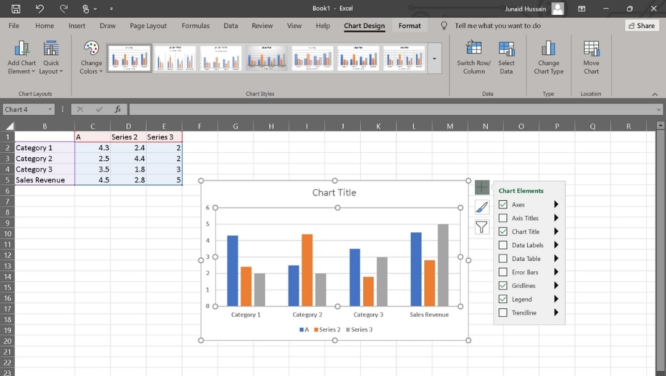Switch to the Format tab
Screen dimensions: 666x376
coord(409,26)
